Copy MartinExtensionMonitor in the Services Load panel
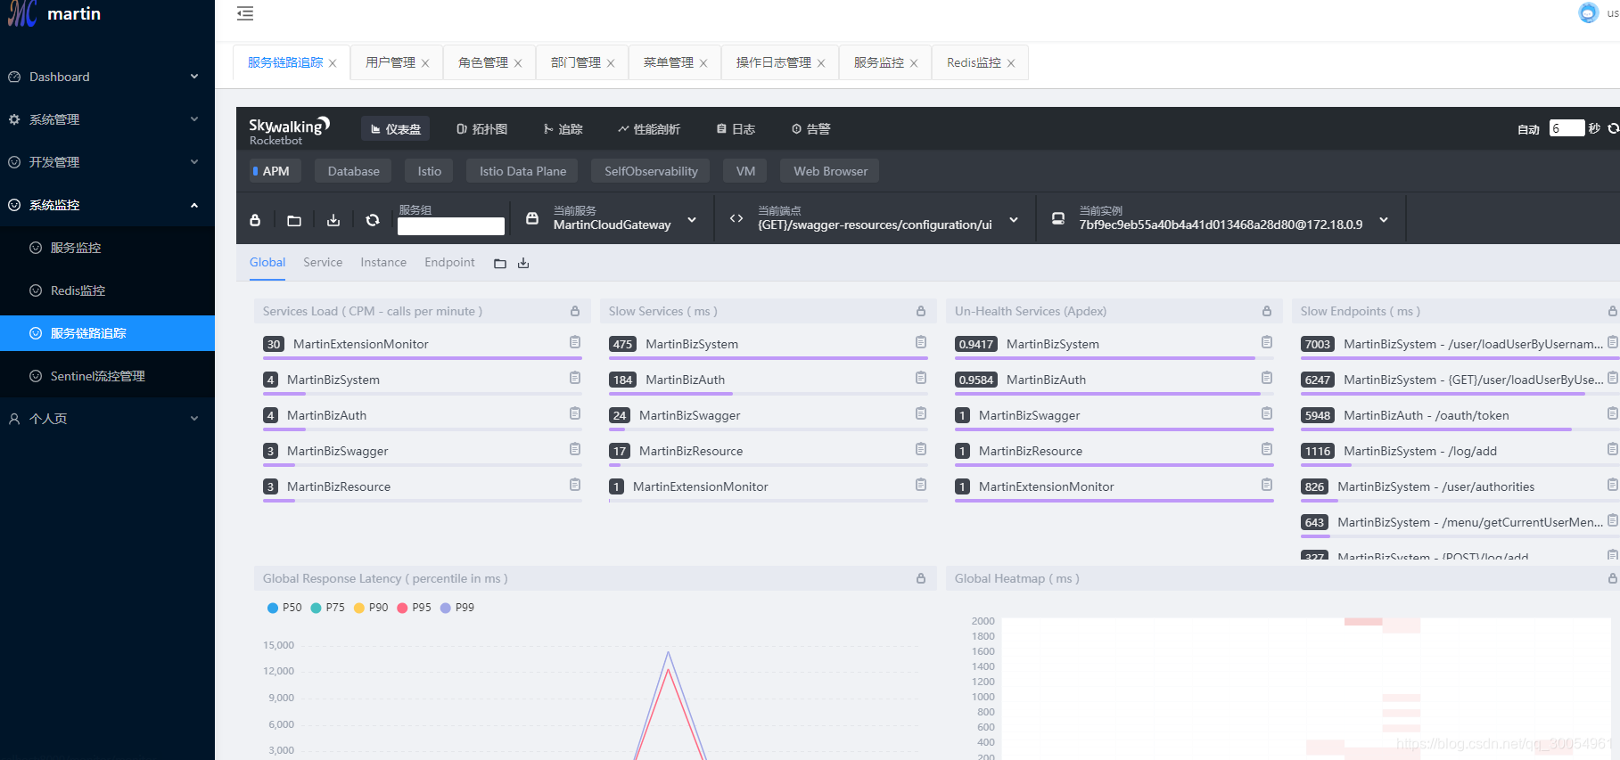The width and height of the screenshot is (1620, 760). pos(575,342)
